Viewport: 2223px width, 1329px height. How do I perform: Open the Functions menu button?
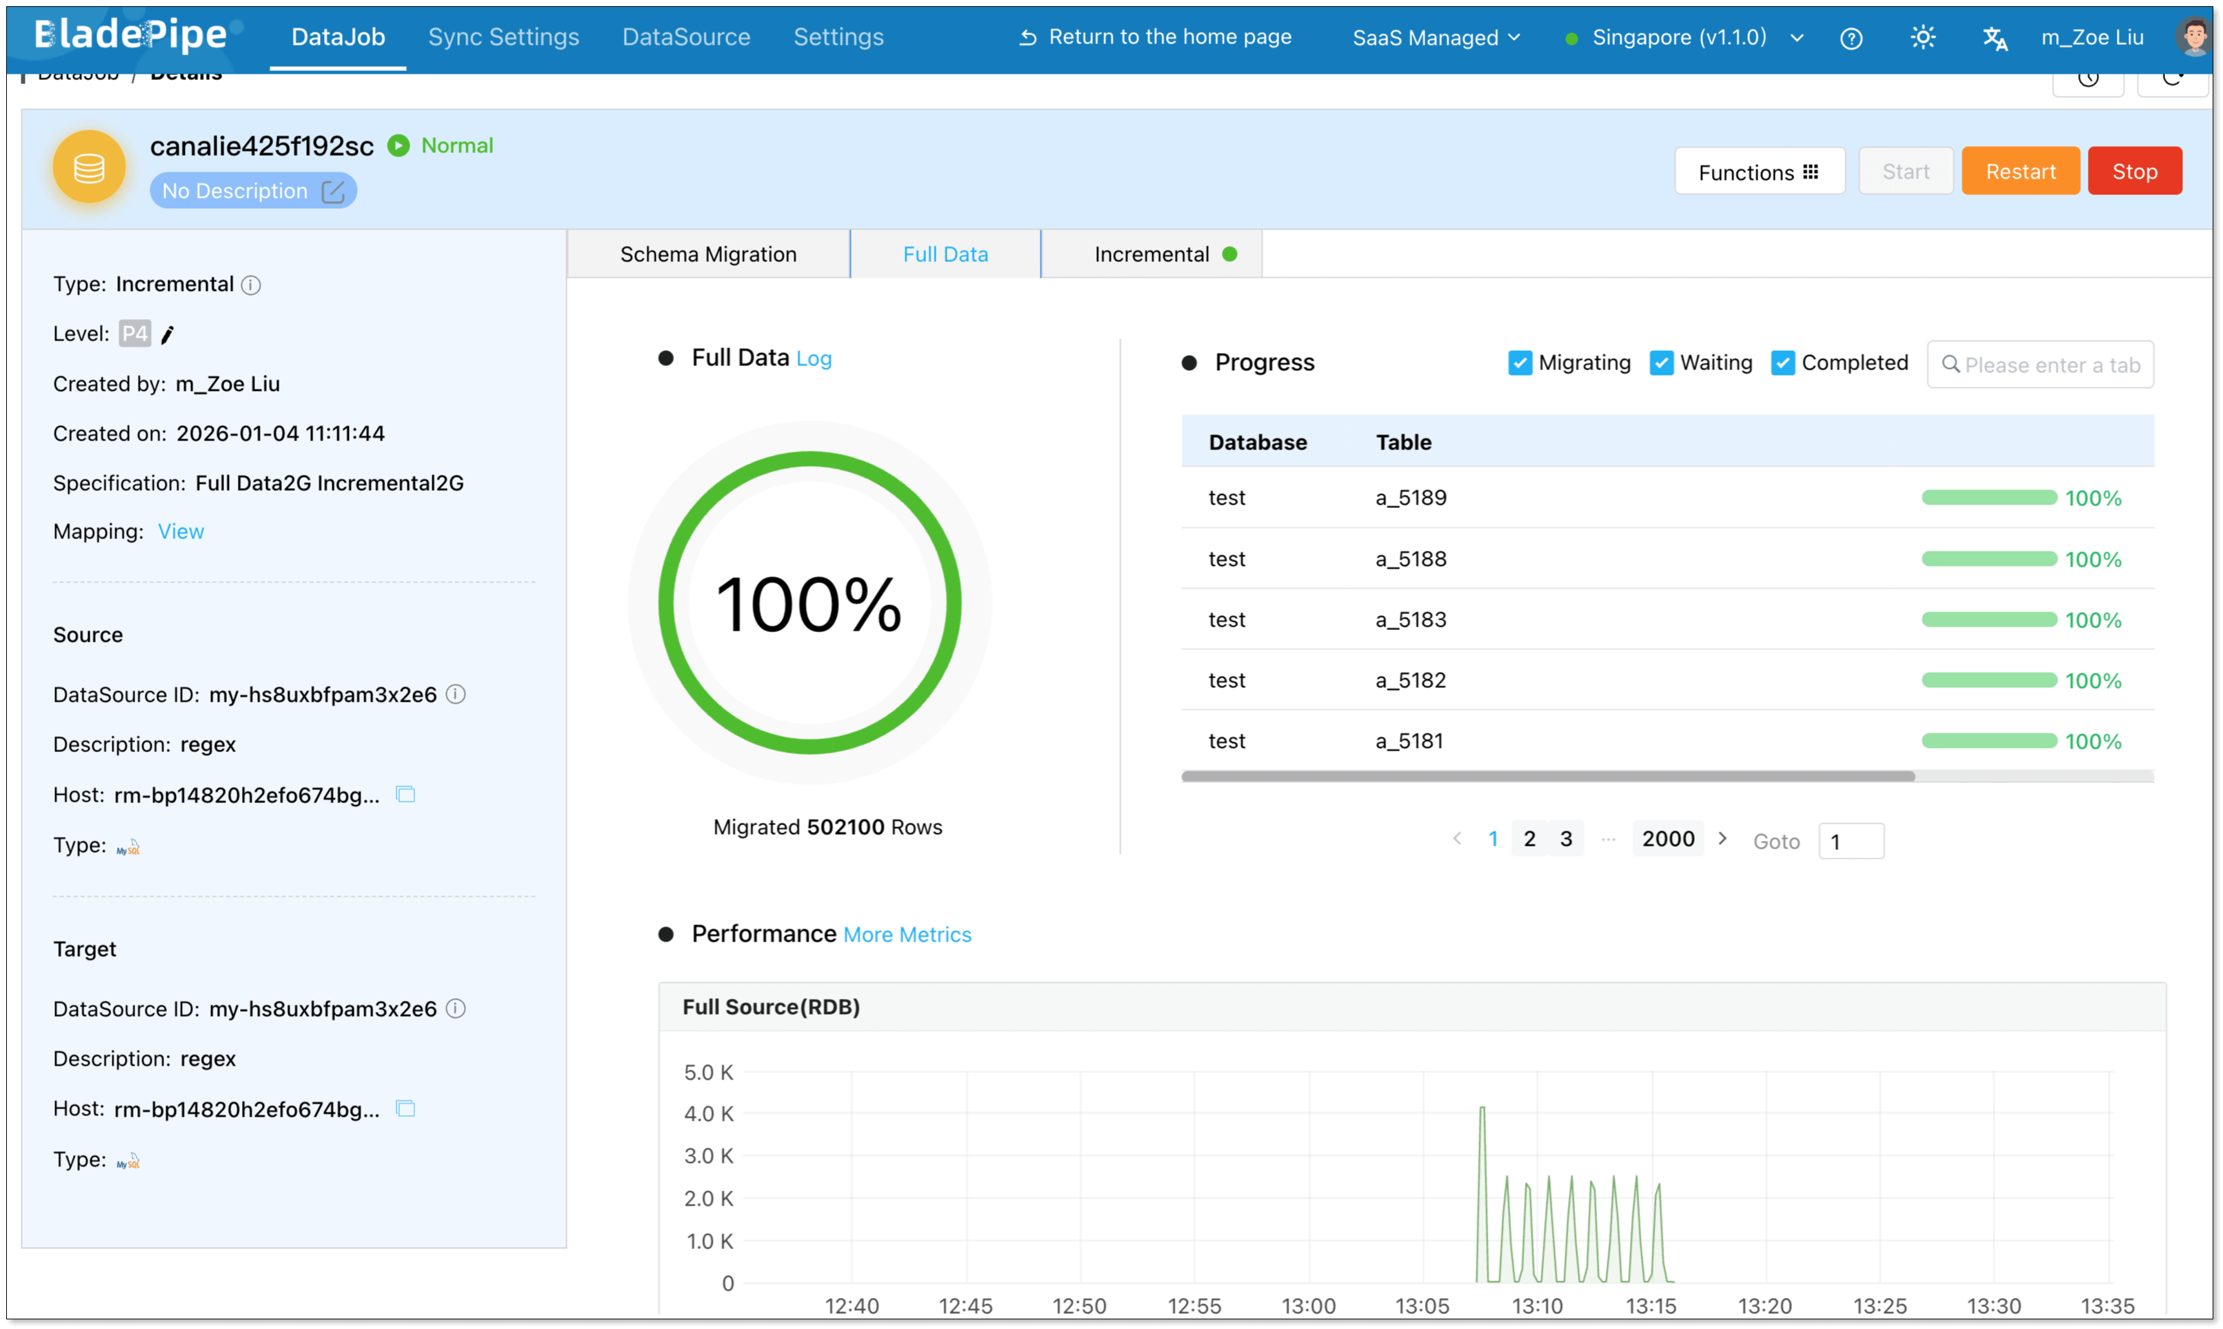click(x=1758, y=172)
